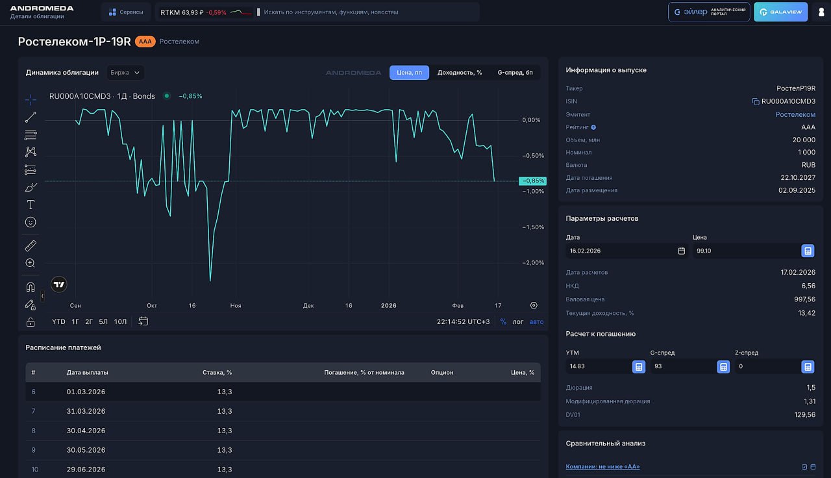Screen dimensions: 831x478
Task: Pick the ruler measure tool
Action: 31,245
